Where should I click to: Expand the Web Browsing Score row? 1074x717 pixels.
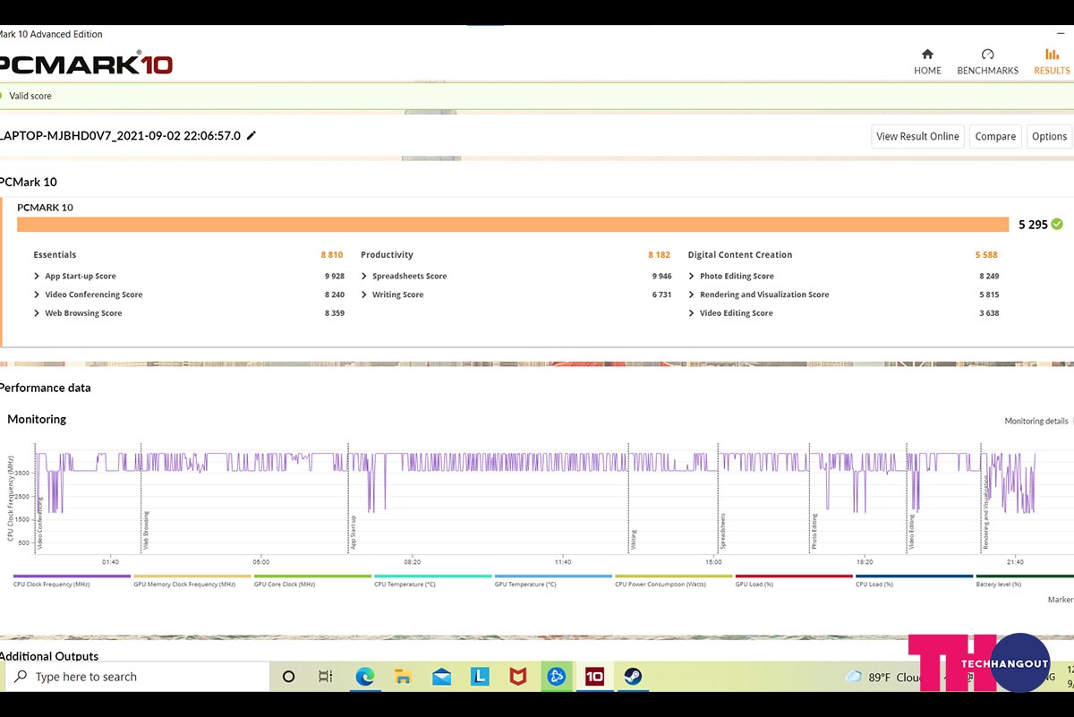37,313
